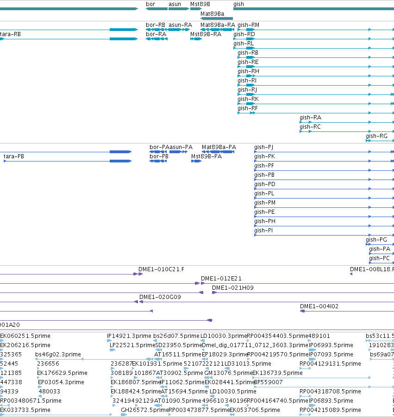Select the gish-PA protein label
394x417 pixels.
380,249
